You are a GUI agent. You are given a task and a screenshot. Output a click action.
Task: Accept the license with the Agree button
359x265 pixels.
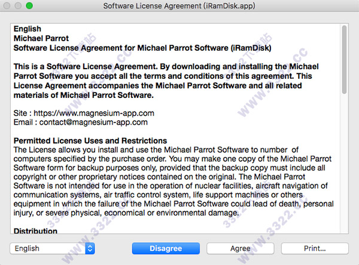click(x=240, y=248)
